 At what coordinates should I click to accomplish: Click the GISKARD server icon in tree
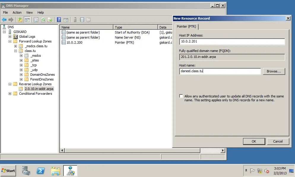[10, 32]
